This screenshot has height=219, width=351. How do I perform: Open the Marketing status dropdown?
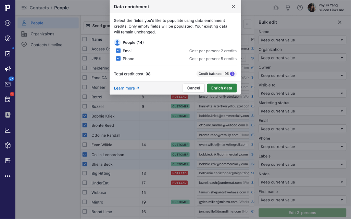[x=302, y=111]
